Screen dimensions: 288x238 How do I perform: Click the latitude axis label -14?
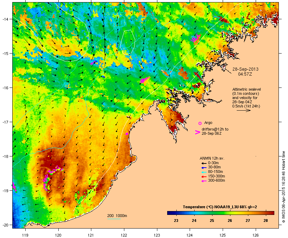(5, 19)
